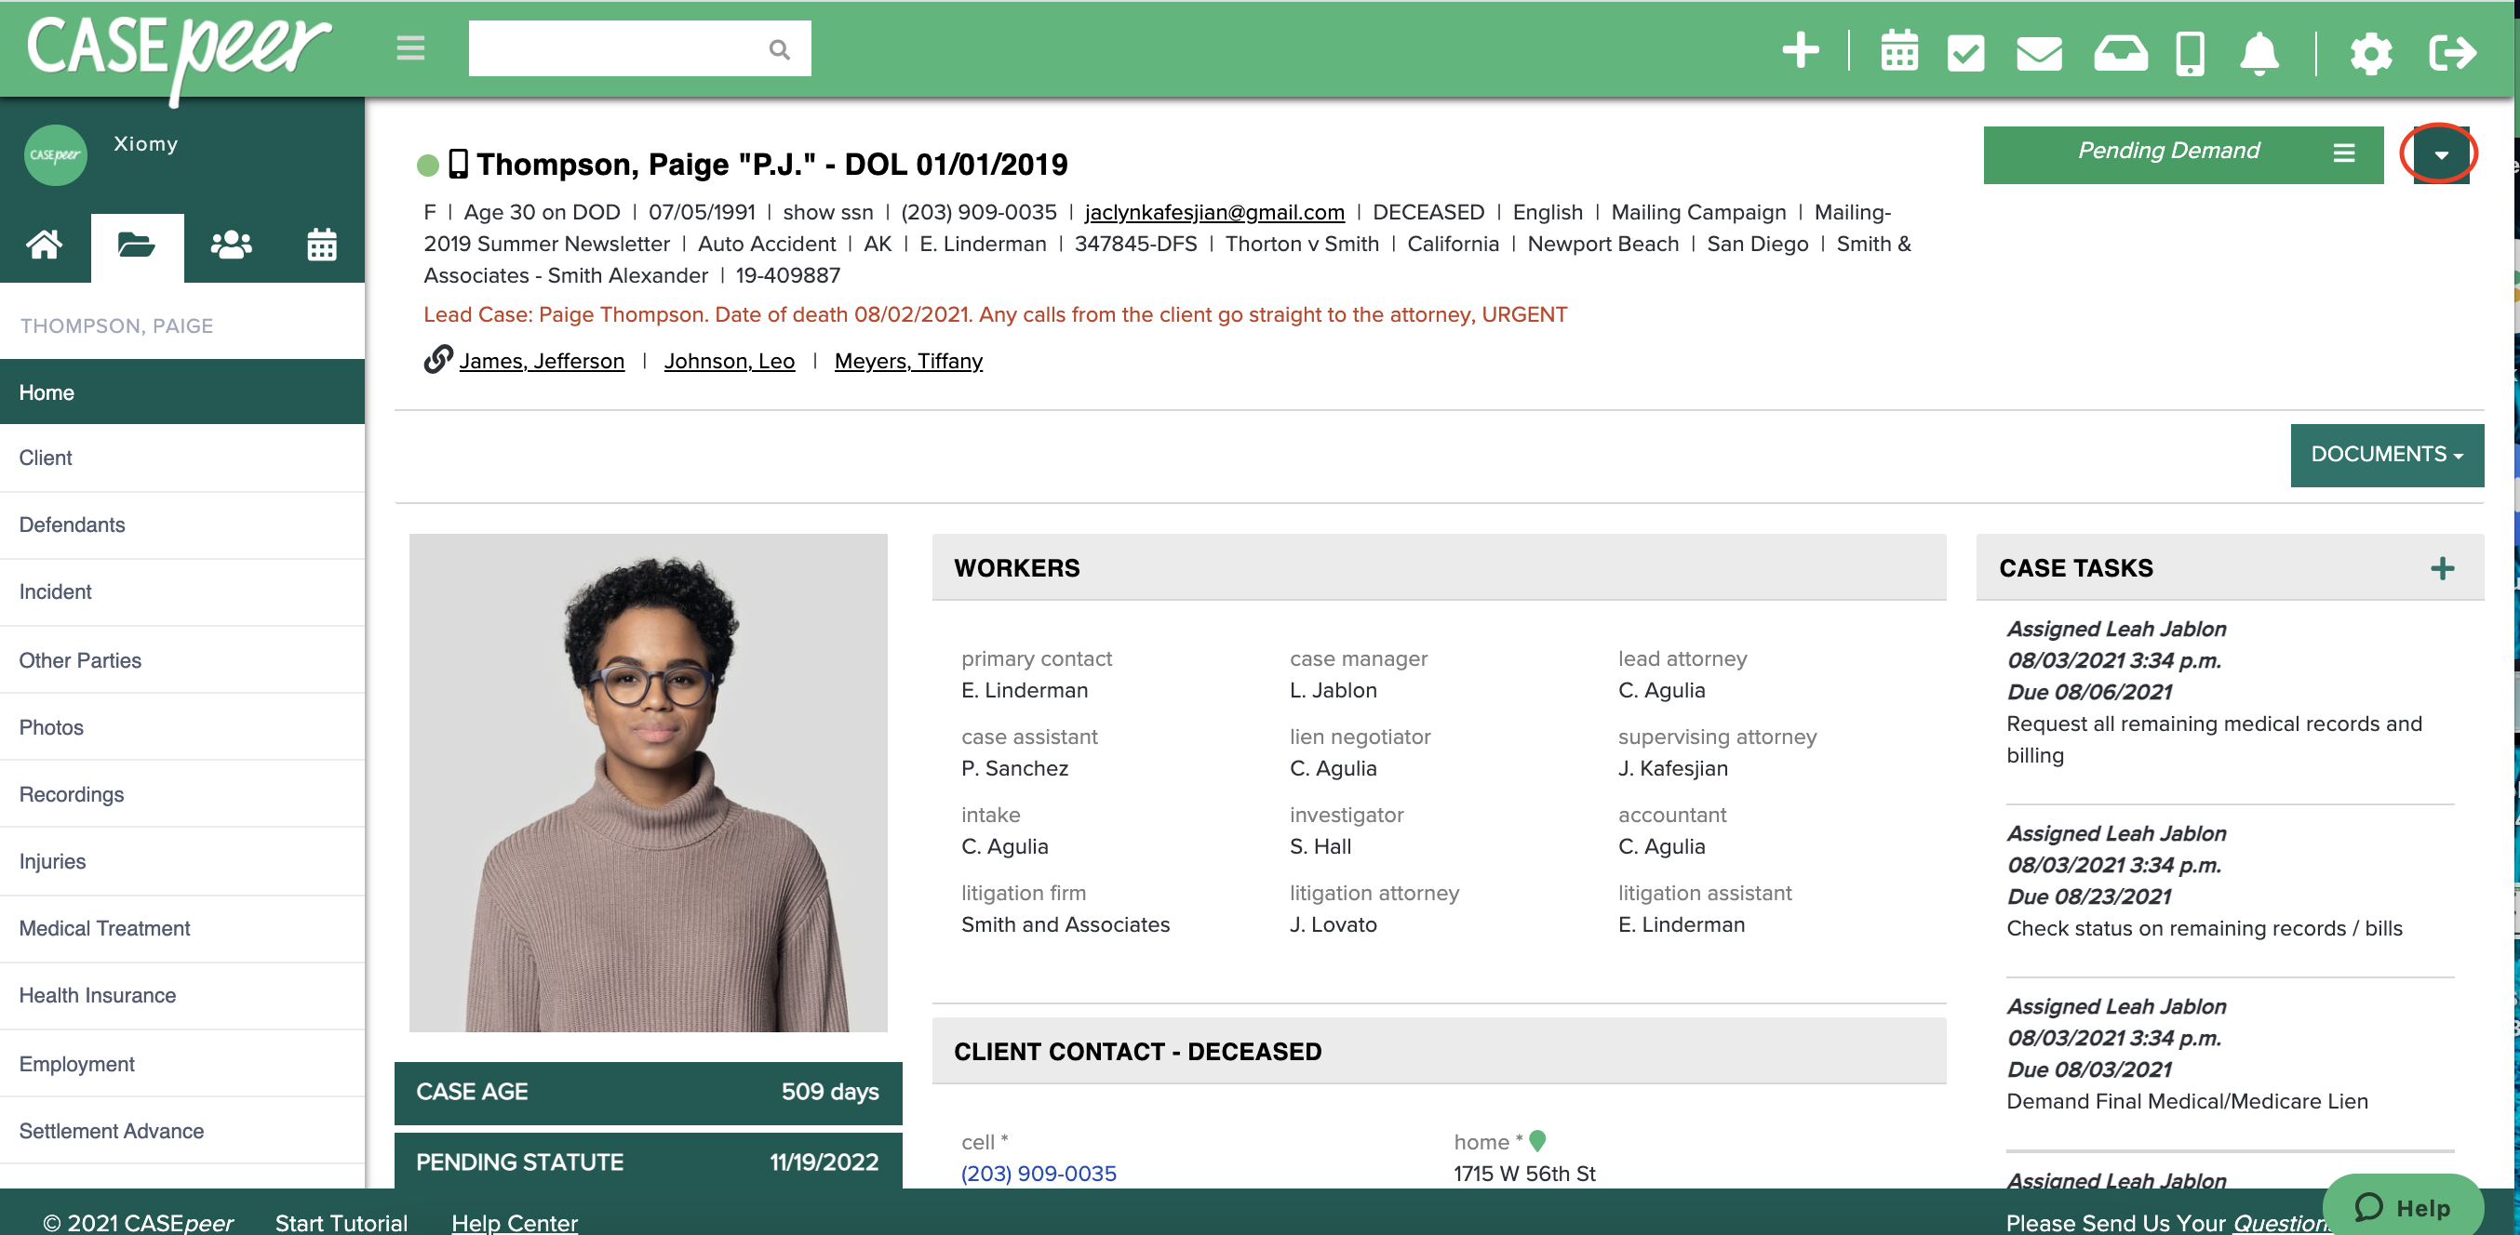Open the Pending Demand status menu
This screenshot has height=1235, width=2520.
coord(2345,153)
